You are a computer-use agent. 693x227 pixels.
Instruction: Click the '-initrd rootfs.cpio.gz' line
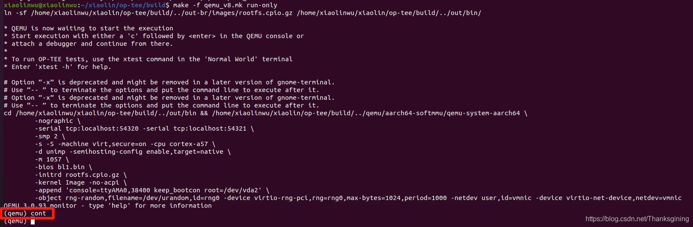click(81, 175)
